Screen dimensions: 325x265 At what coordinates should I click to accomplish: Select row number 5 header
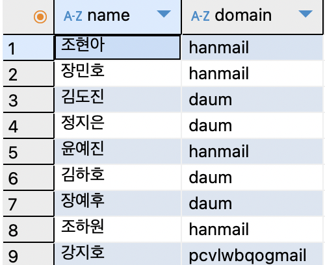[29, 152]
